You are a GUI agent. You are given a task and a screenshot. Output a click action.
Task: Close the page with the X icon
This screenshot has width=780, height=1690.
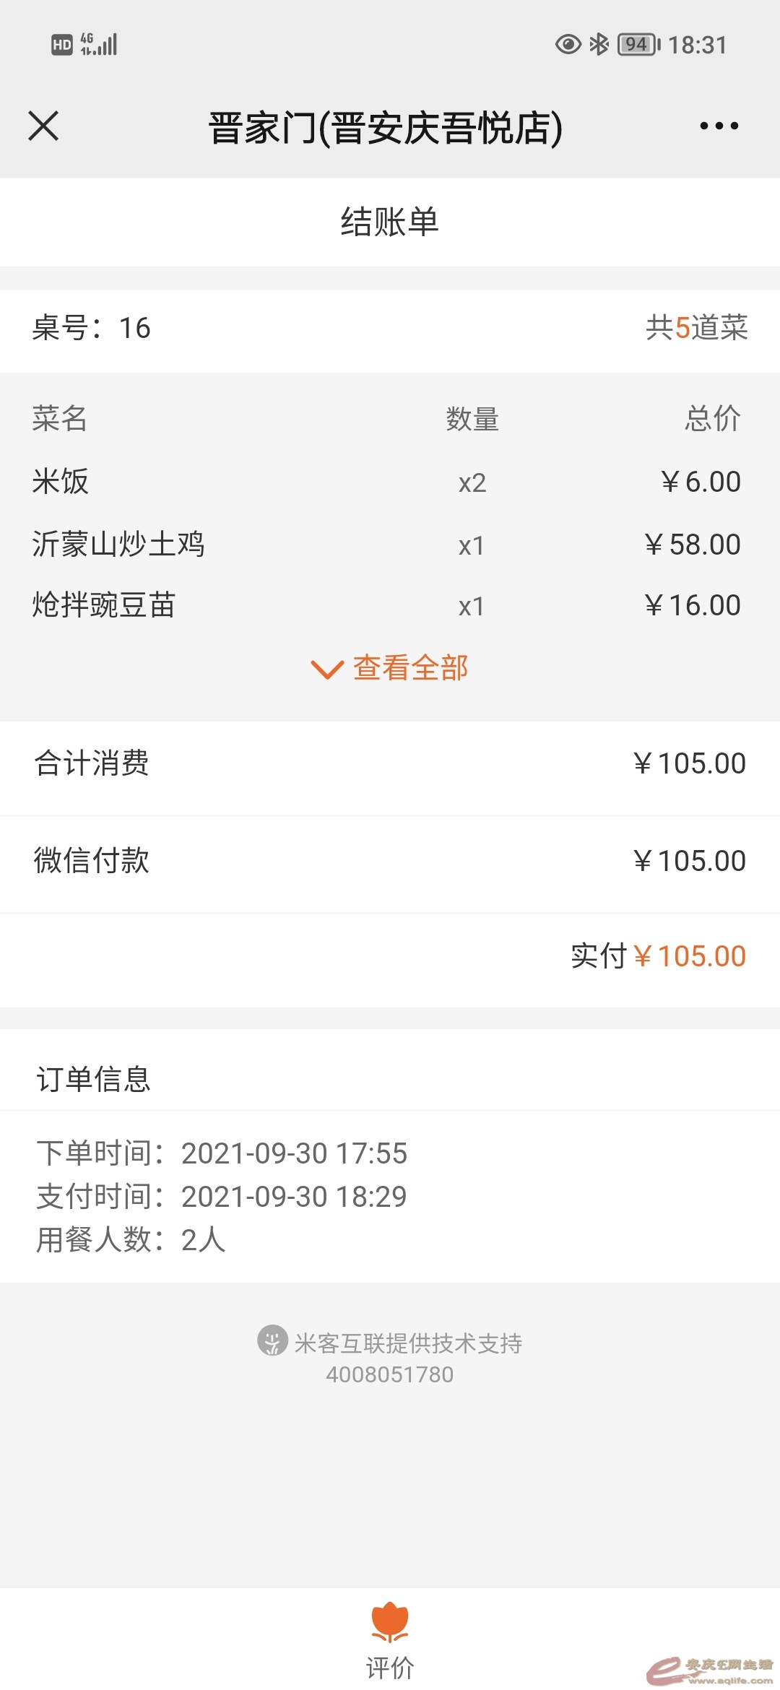pos(43,126)
